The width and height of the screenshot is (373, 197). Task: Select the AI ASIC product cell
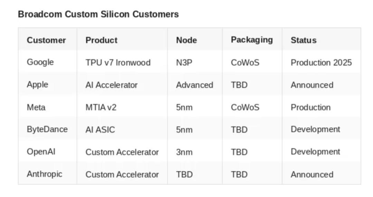click(100, 130)
